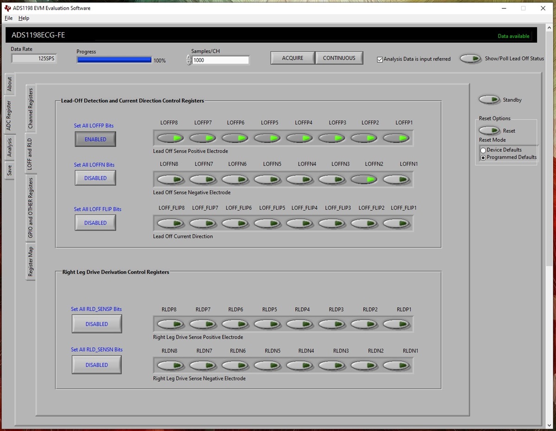Click the ACQUIRE button
This screenshot has width=556, height=431.
(293, 58)
